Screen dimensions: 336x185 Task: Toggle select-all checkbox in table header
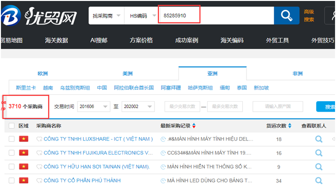pyautogui.click(x=11, y=126)
